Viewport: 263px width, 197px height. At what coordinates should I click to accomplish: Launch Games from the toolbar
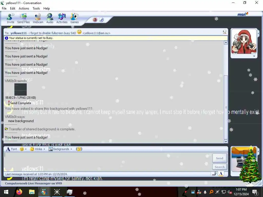74,18
